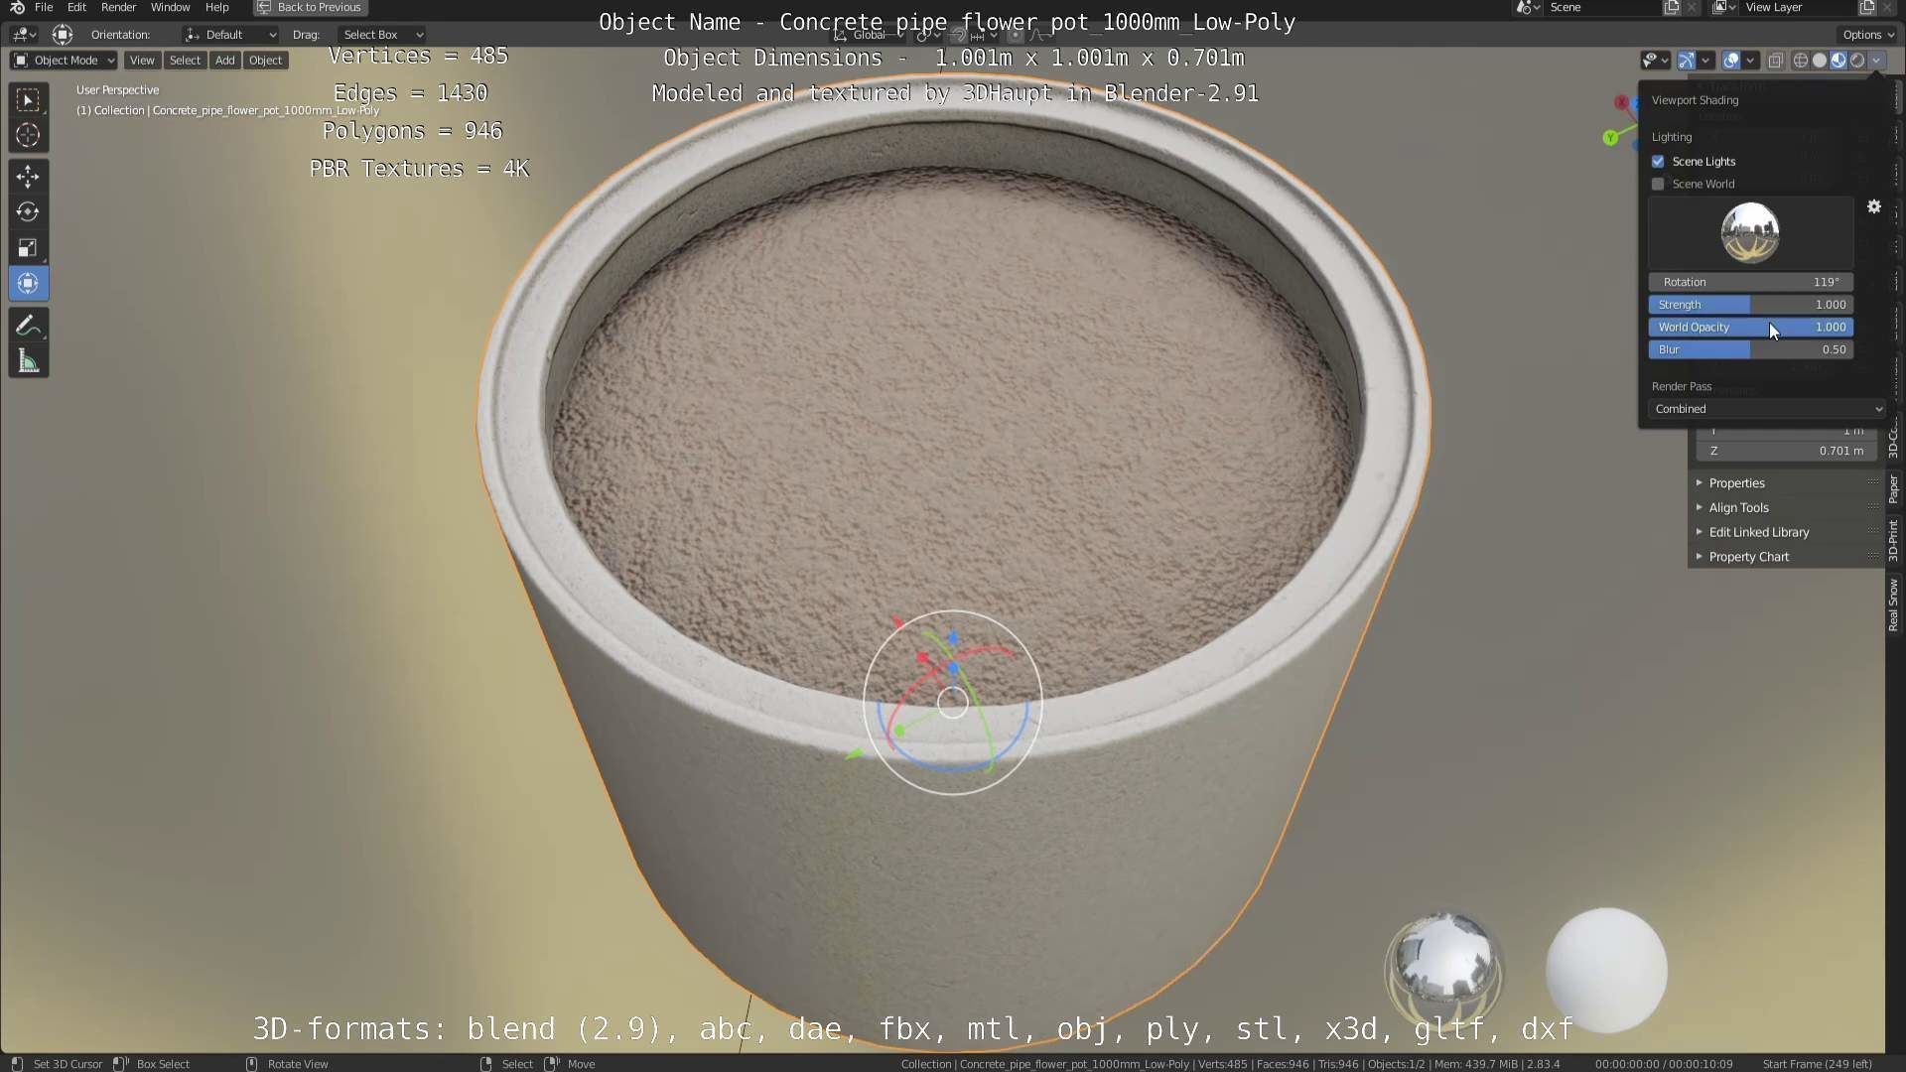
Task: Switch to the 3D-Print sidebar tab
Action: click(1893, 541)
